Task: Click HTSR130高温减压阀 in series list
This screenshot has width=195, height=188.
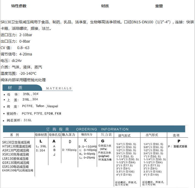Action: 17,146
